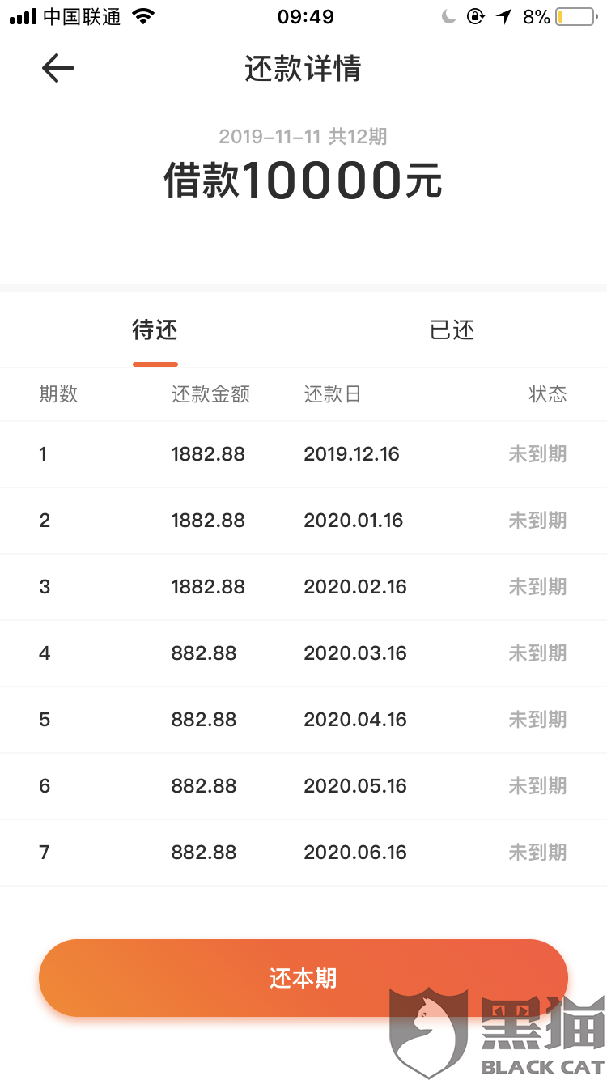Switch to the 待还 tab
The width and height of the screenshot is (607, 1080).
[155, 330]
